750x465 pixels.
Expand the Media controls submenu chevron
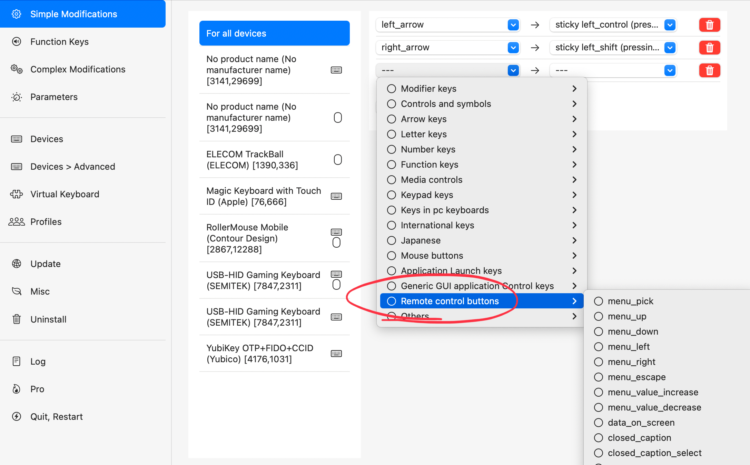pos(574,179)
